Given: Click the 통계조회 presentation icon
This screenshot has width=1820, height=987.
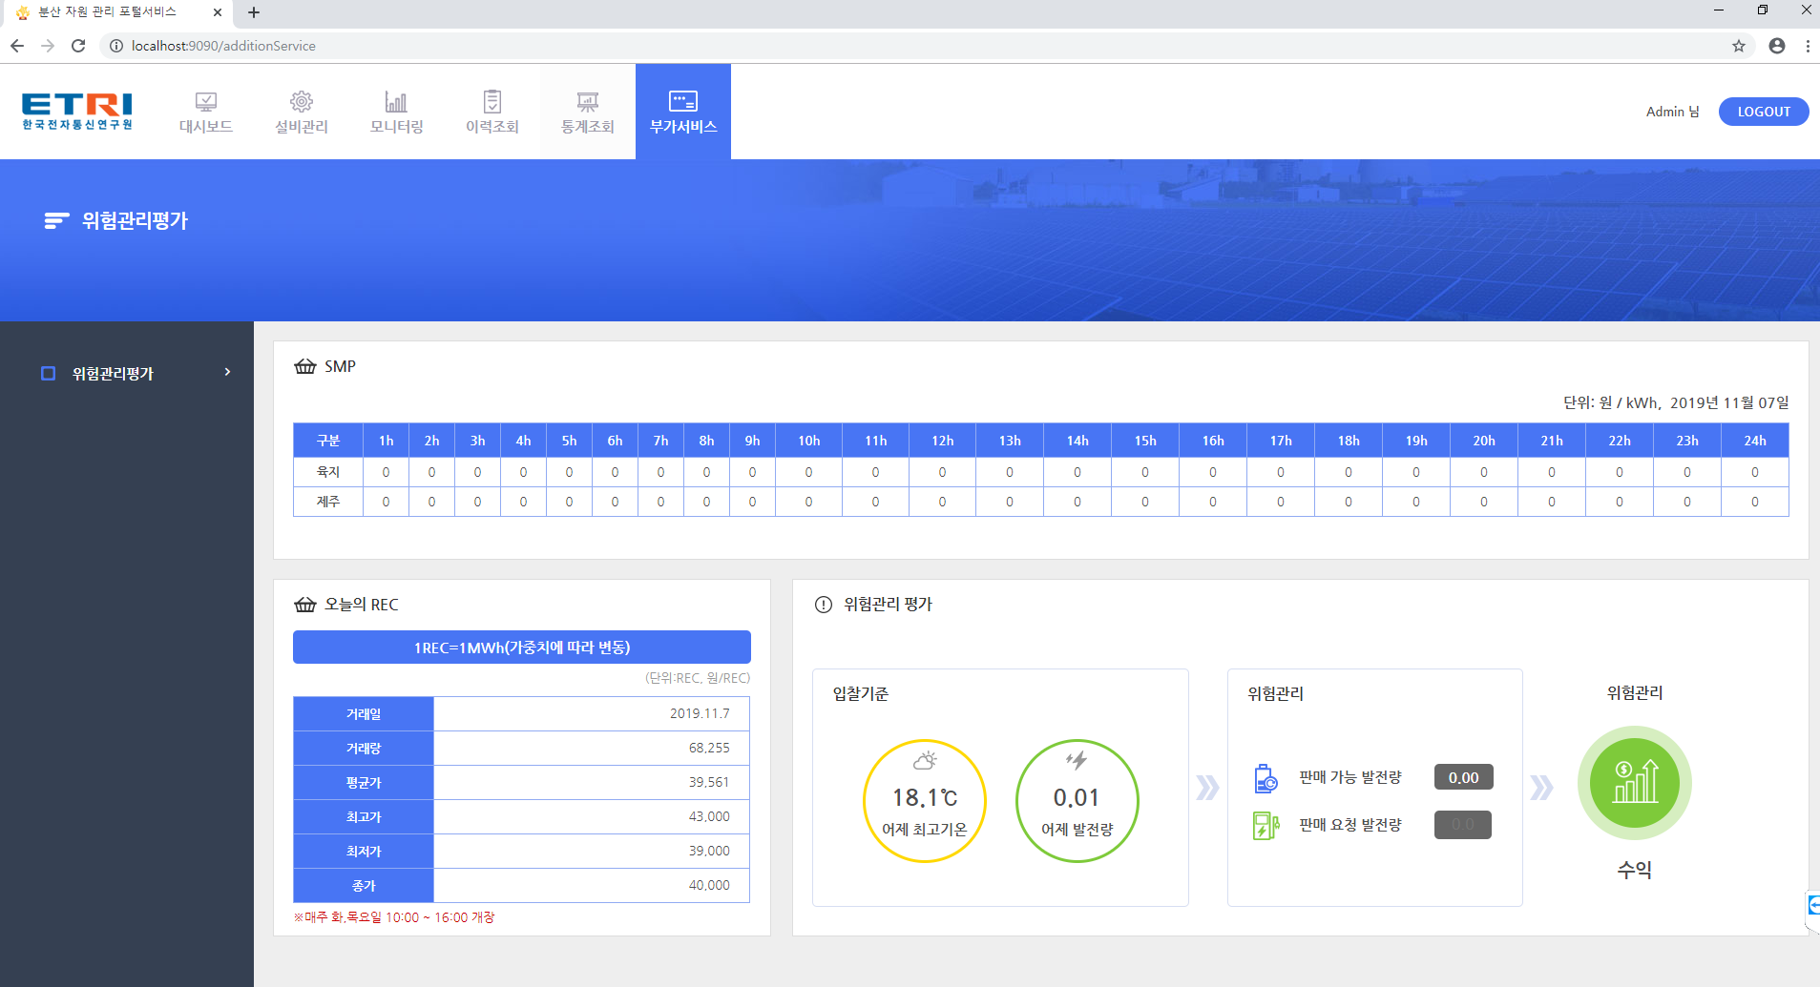Looking at the screenshot, I should point(588,101).
